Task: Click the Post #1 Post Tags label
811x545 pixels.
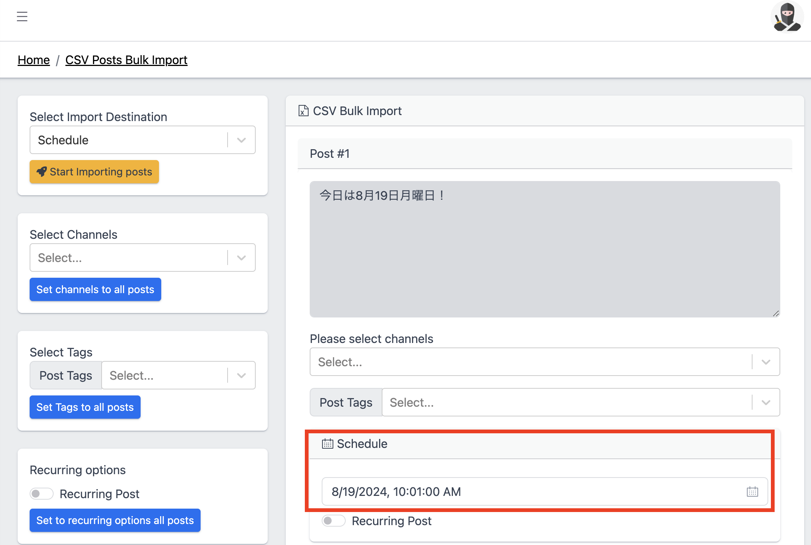Action: click(x=346, y=402)
